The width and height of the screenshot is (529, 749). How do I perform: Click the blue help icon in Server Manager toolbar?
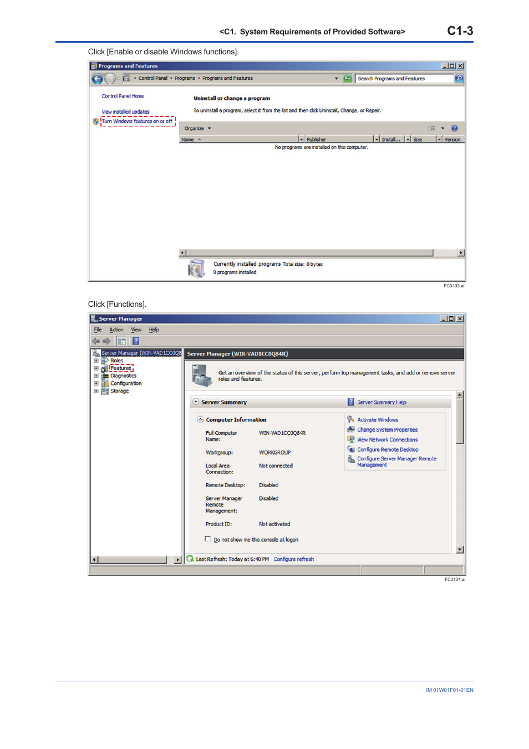[136, 341]
